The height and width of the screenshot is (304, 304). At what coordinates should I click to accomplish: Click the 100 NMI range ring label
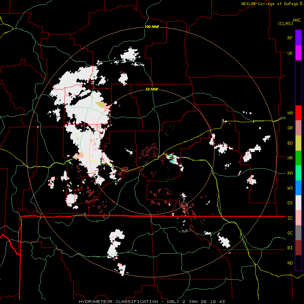click(x=152, y=27)
